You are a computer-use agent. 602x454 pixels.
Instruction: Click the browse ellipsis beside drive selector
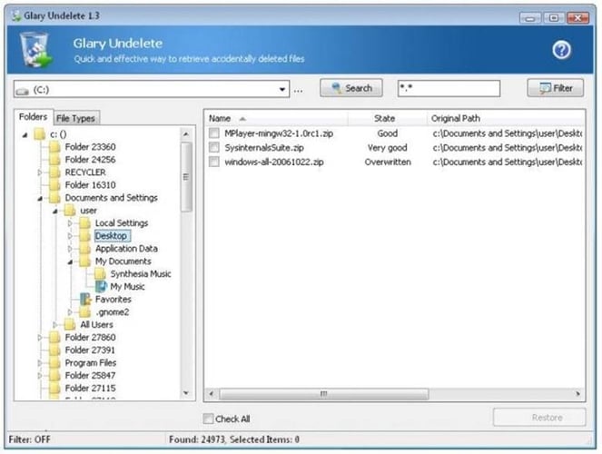pyautogui.click(x=297, y=89)
